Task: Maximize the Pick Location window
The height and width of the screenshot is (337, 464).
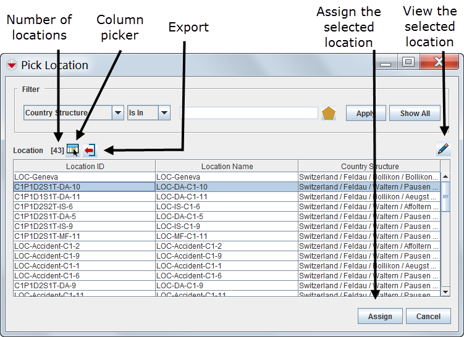Action: [x=408, y=62]
